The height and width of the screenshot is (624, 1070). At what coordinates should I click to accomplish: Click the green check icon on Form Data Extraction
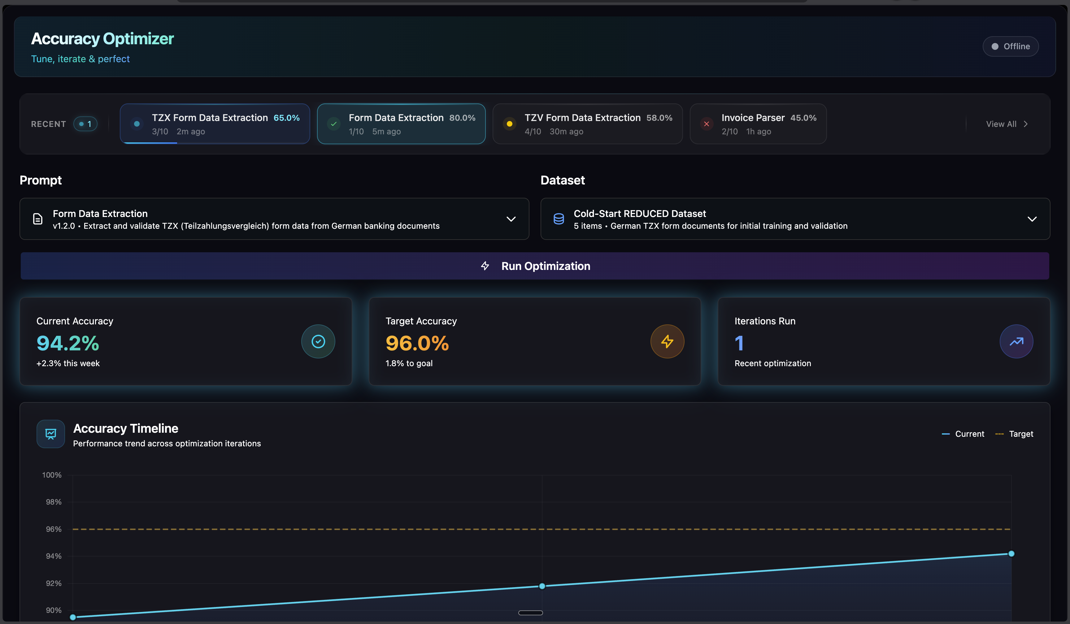334,124
